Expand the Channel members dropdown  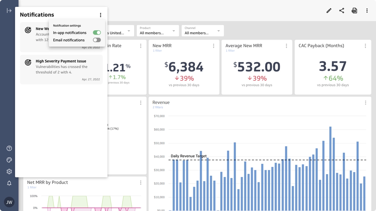pos(202,31)
